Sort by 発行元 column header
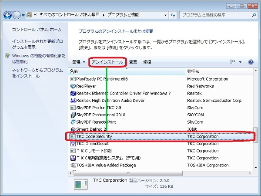The image size is (261, 196). point(219,71)
